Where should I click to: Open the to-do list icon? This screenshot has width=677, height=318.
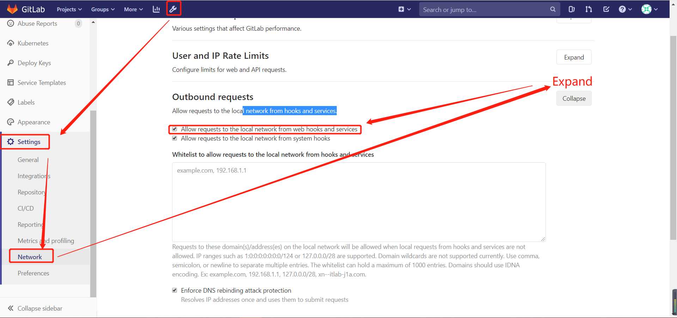tap(606, 9)
